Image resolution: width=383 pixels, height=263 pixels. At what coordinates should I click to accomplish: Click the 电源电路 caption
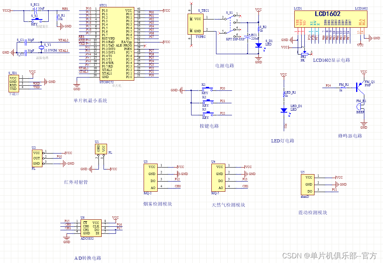[x=225, y=65]
